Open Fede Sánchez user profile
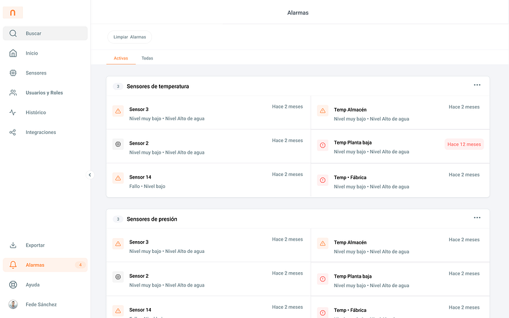Screen dimensions: 509x318 coord(41,305)
